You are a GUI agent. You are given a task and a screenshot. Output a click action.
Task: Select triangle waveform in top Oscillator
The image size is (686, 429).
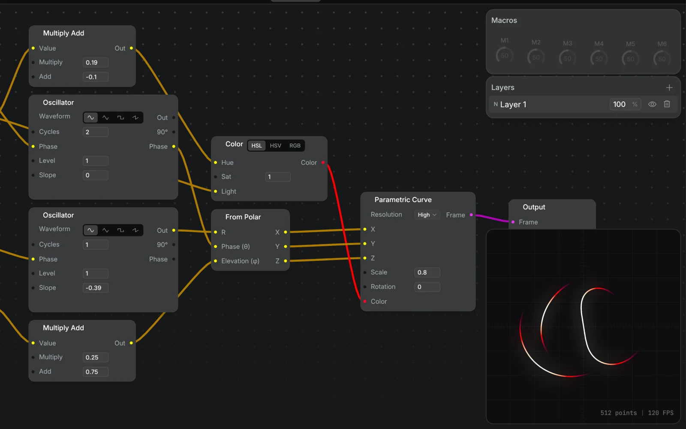point(105,118)
